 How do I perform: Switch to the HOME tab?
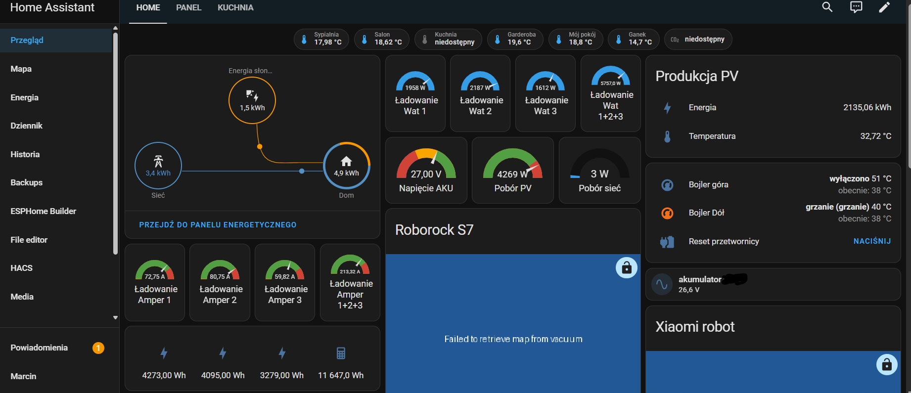pos(148,8)
